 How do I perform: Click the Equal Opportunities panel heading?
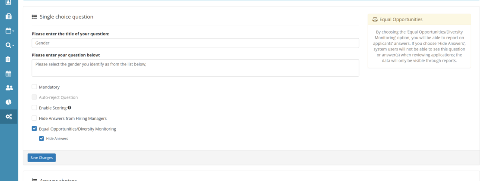pyautogui.click(x=401, y=19)
